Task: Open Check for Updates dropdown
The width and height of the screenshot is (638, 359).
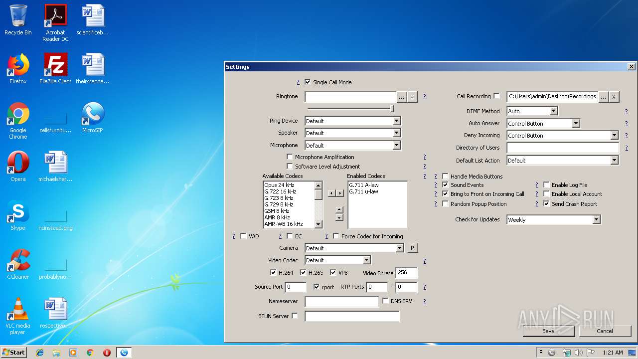Action: (596, 219)
